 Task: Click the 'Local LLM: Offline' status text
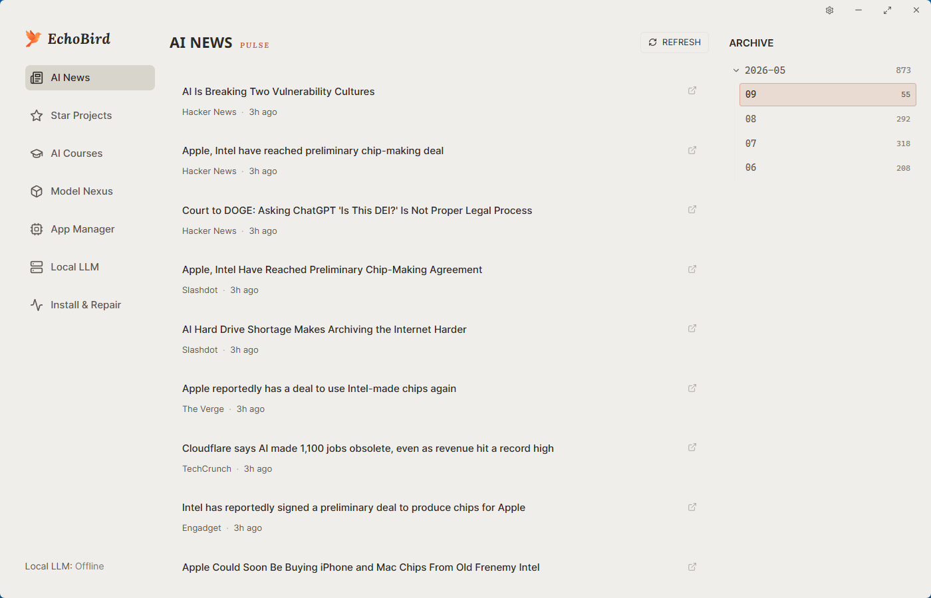[x=65, y=566]
